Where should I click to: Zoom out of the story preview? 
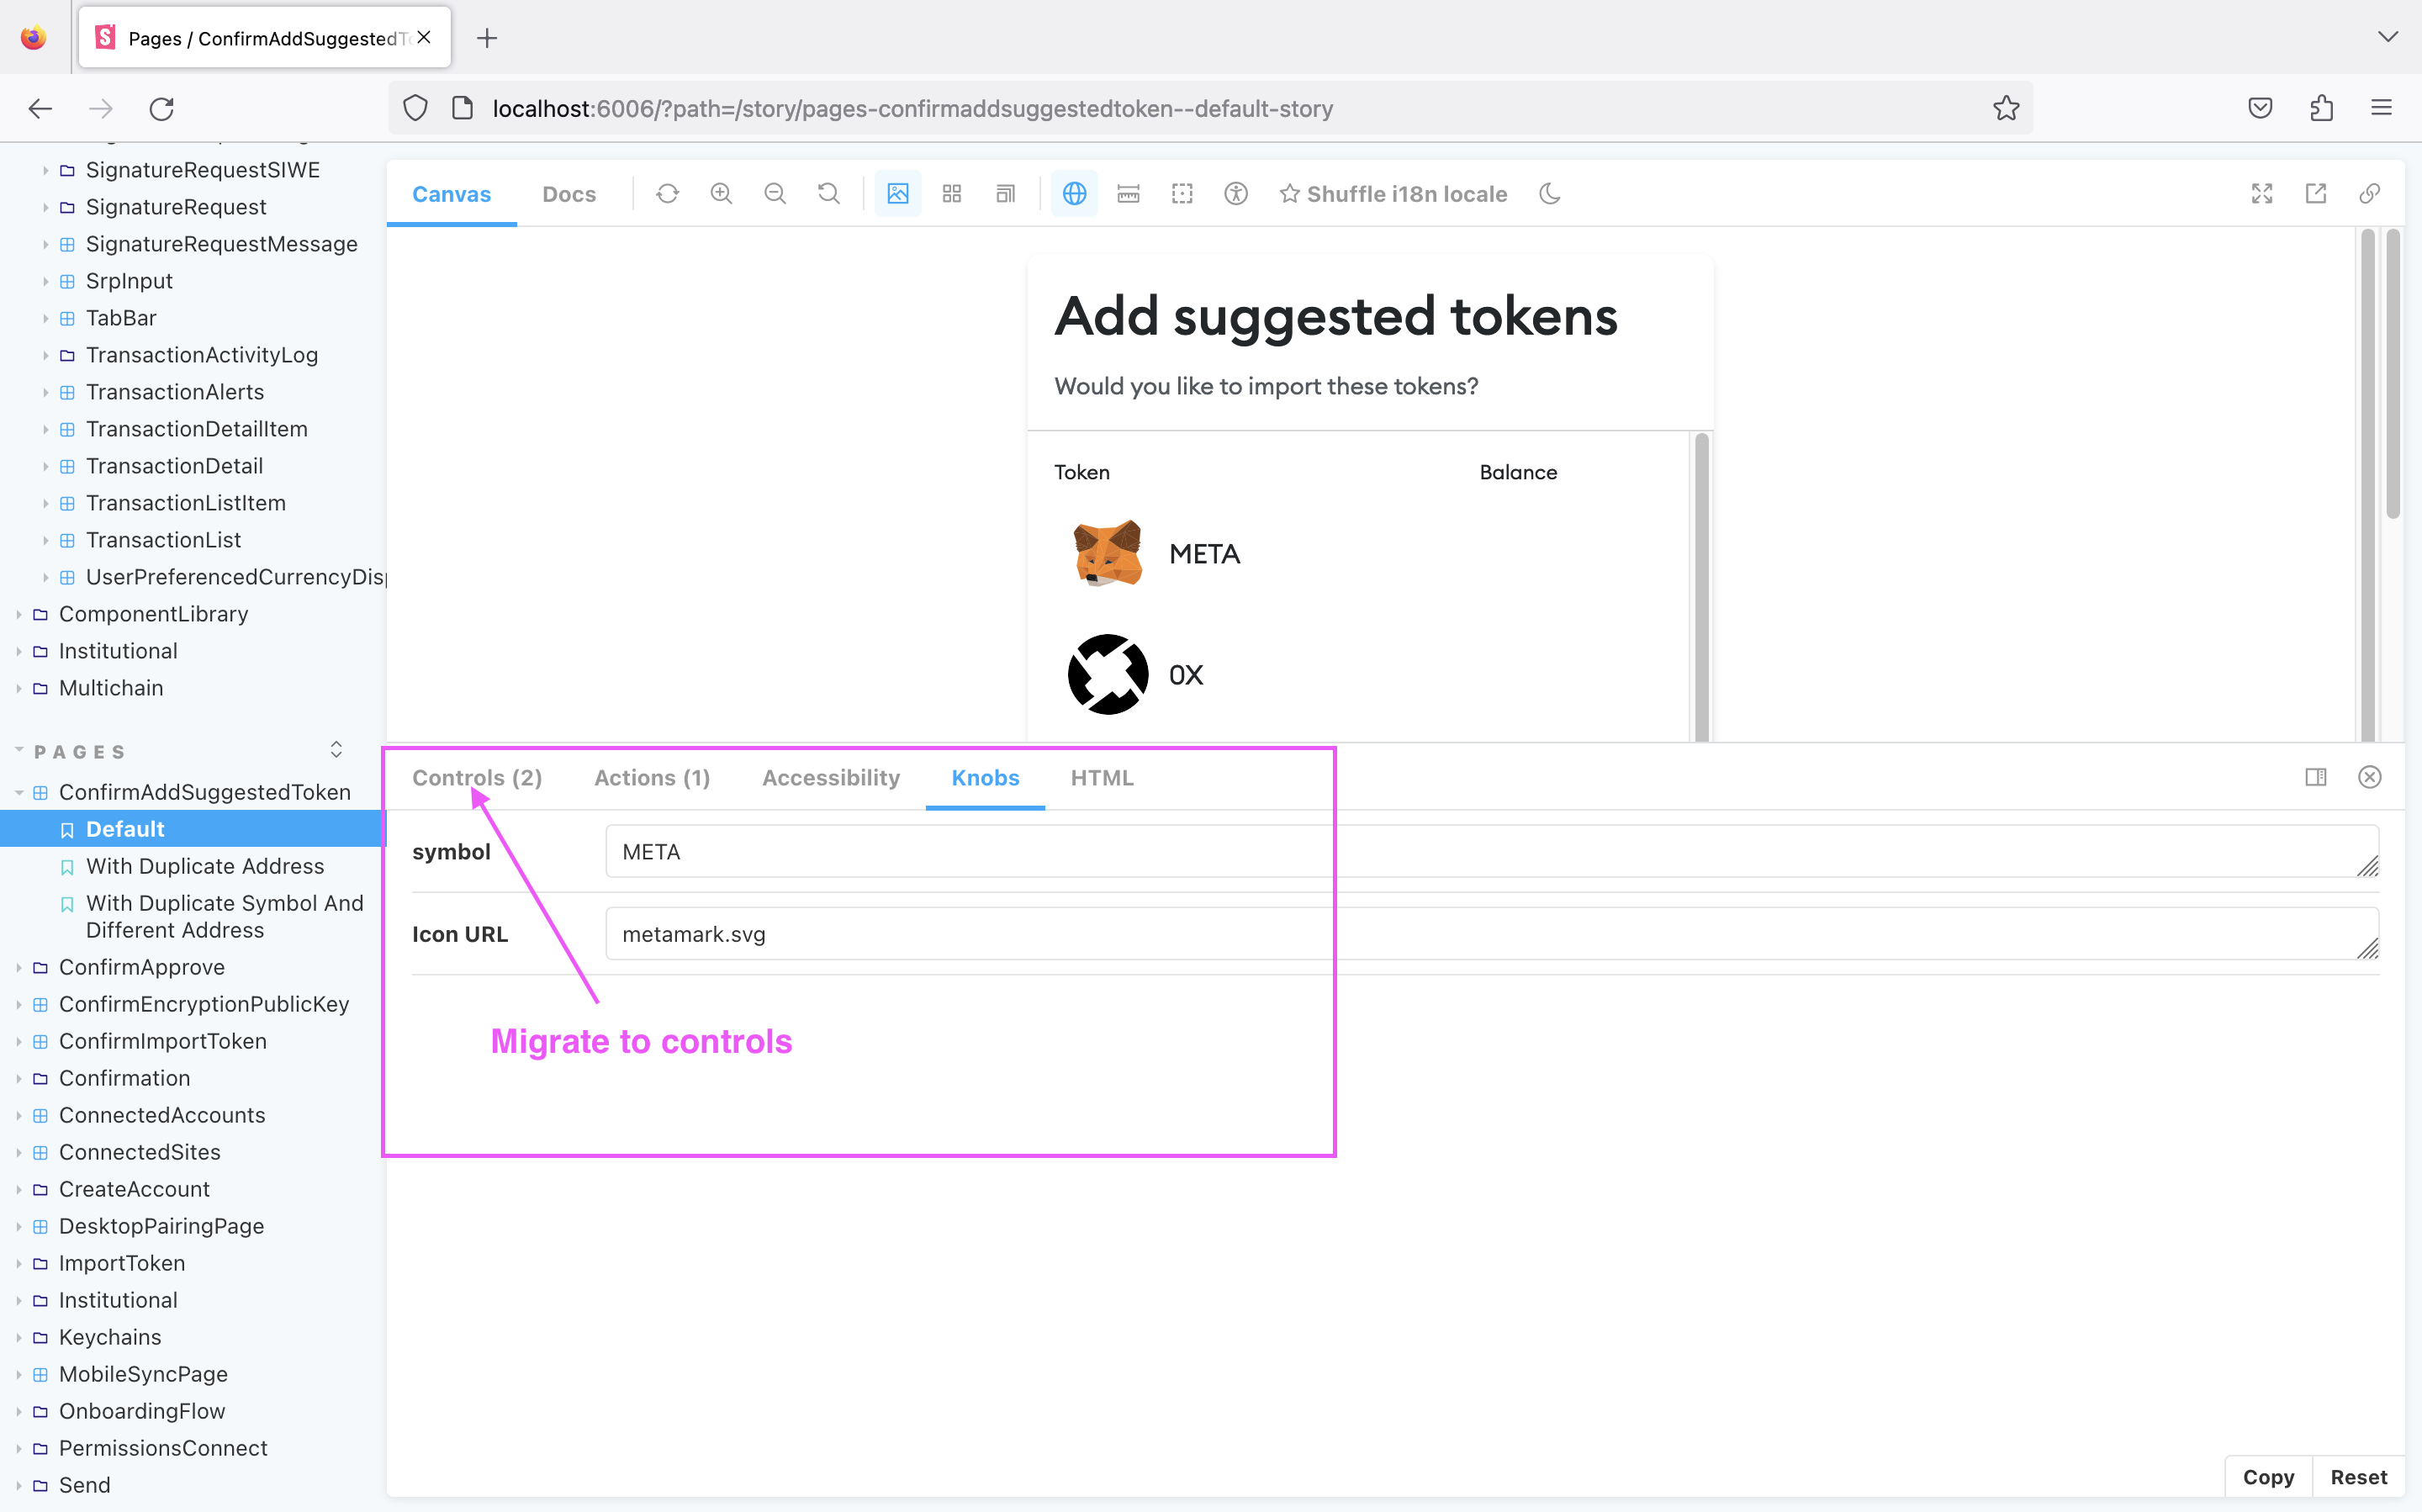point(776,193)
